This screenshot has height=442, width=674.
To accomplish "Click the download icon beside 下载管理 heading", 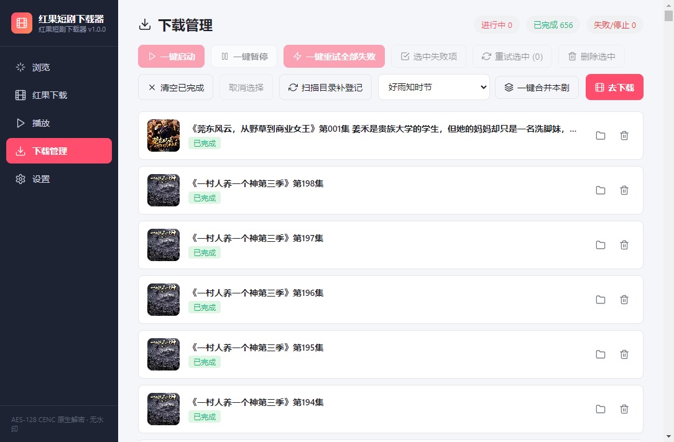I will [145, 24].
